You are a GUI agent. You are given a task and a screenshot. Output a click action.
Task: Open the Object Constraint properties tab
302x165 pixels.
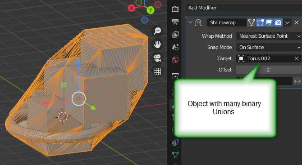pyautogui.click(x=175, y=143)
